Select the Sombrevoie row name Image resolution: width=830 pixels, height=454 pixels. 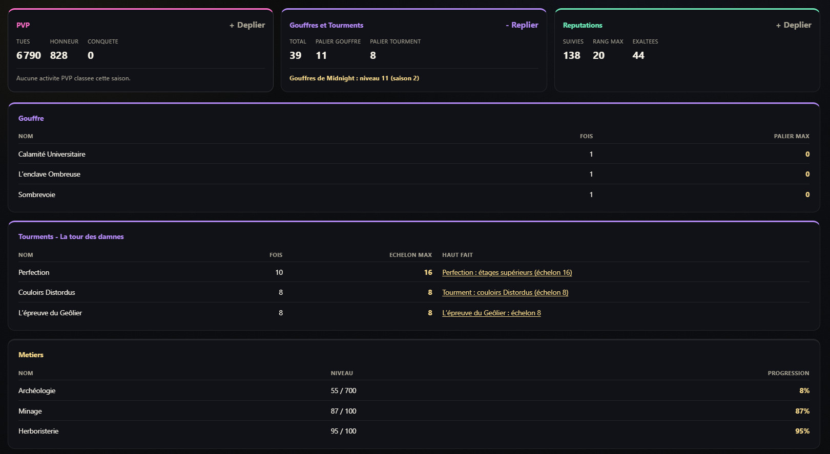(37, 194)
